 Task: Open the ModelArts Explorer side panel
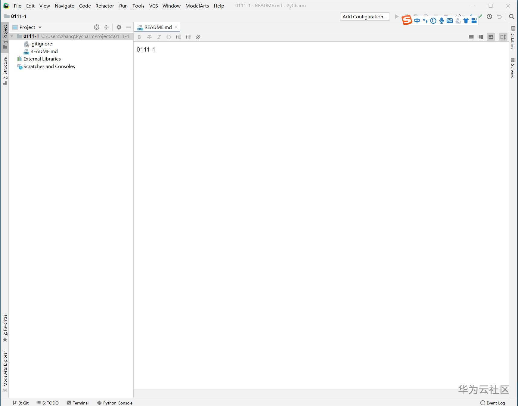pyautogui.click(x=5, y=371)
